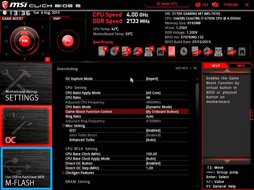Image resolution: width=254 pixels, height=190 pixels.
Task: Edit the CPU Ratio value 48
Action: 148,98
